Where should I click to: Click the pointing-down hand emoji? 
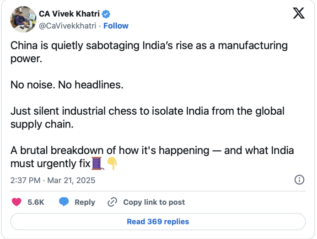tap(112, 163)
